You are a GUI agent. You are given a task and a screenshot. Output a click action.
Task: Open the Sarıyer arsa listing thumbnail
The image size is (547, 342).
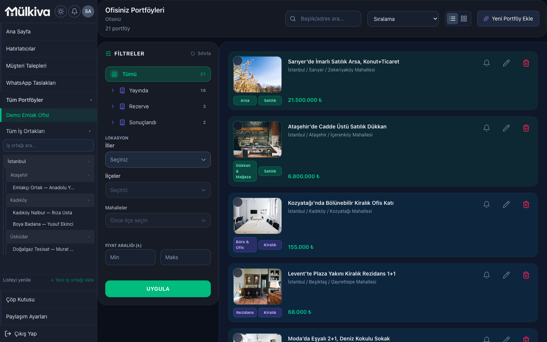258,74
